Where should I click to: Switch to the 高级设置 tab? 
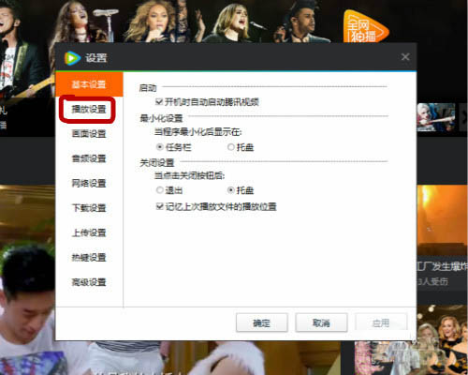[x=89, y=282]
